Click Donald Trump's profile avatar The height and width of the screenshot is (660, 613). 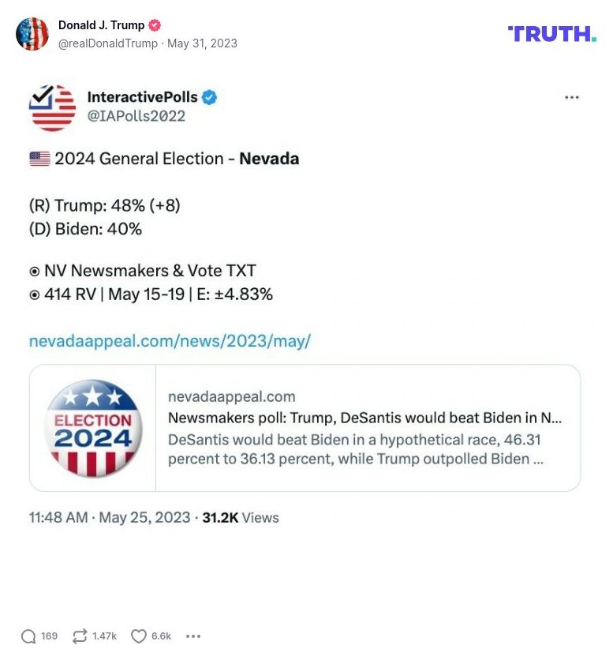point(32,35)
